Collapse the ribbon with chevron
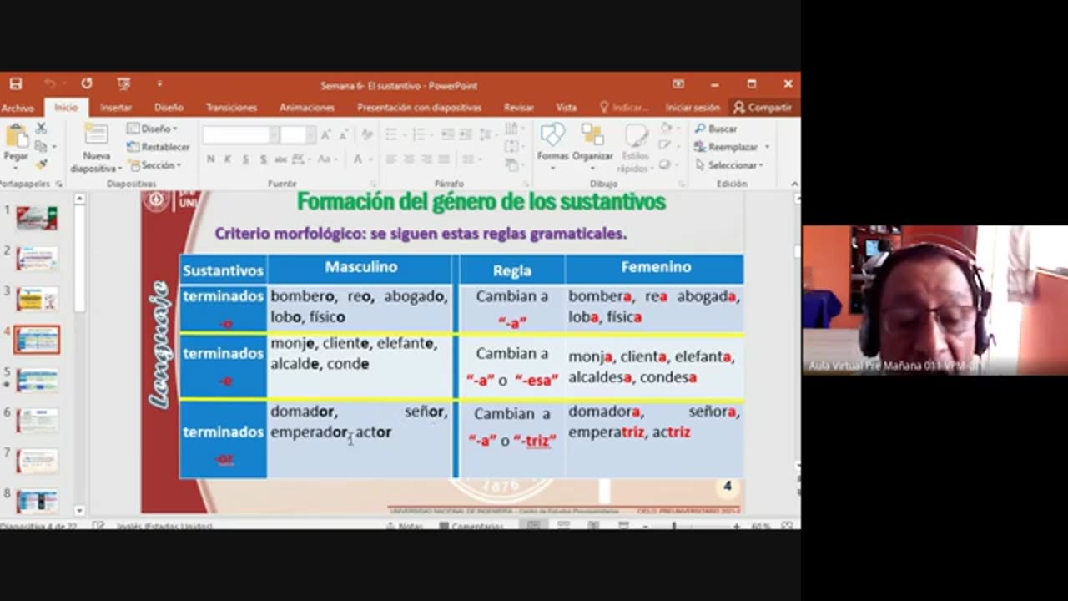The height and width of the screenshot is (601, 1068). (793, 184)
